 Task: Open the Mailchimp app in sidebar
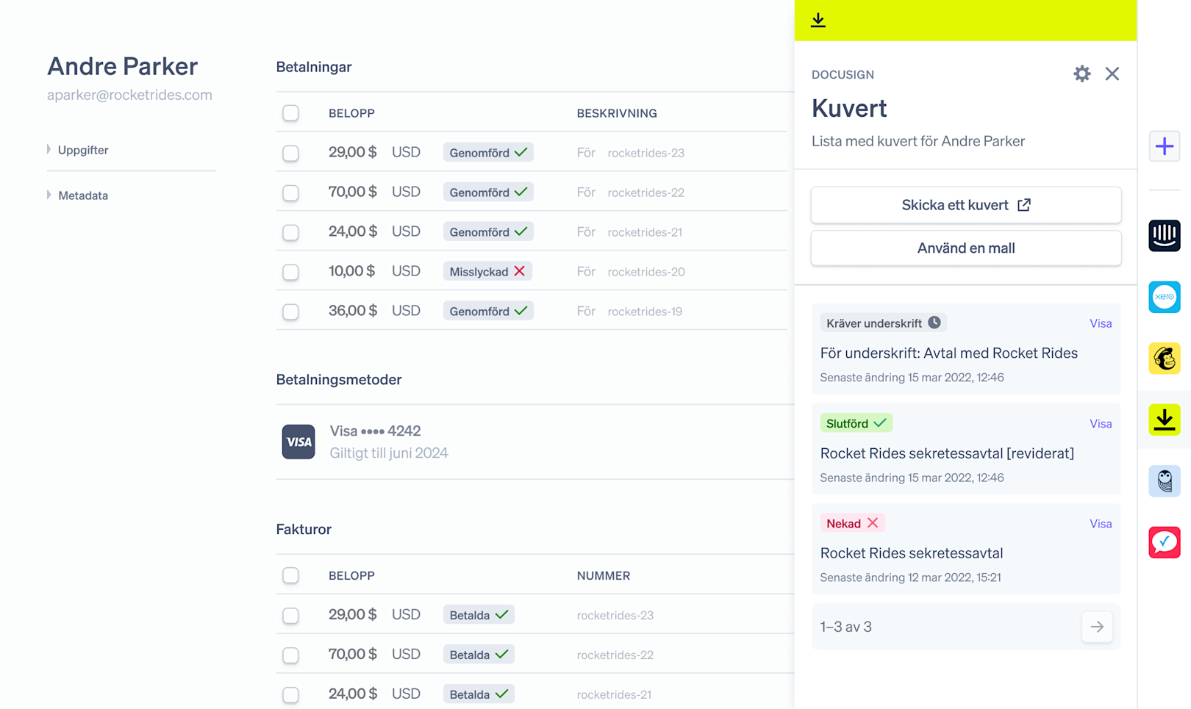point(1165,359)
